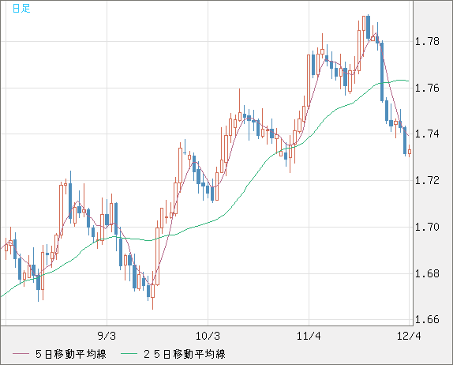Click the 1.66 price axis label
The width and height of the screenshot is (453, 365).
point(427,319)
